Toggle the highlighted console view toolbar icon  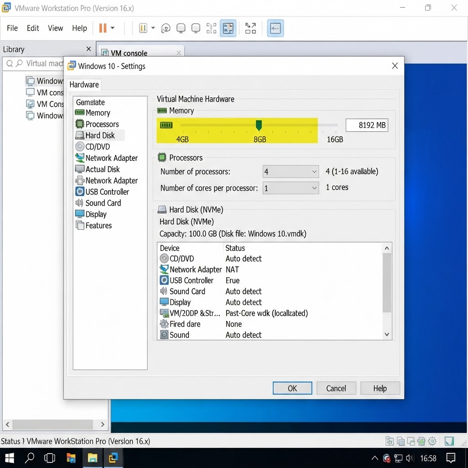275,28
